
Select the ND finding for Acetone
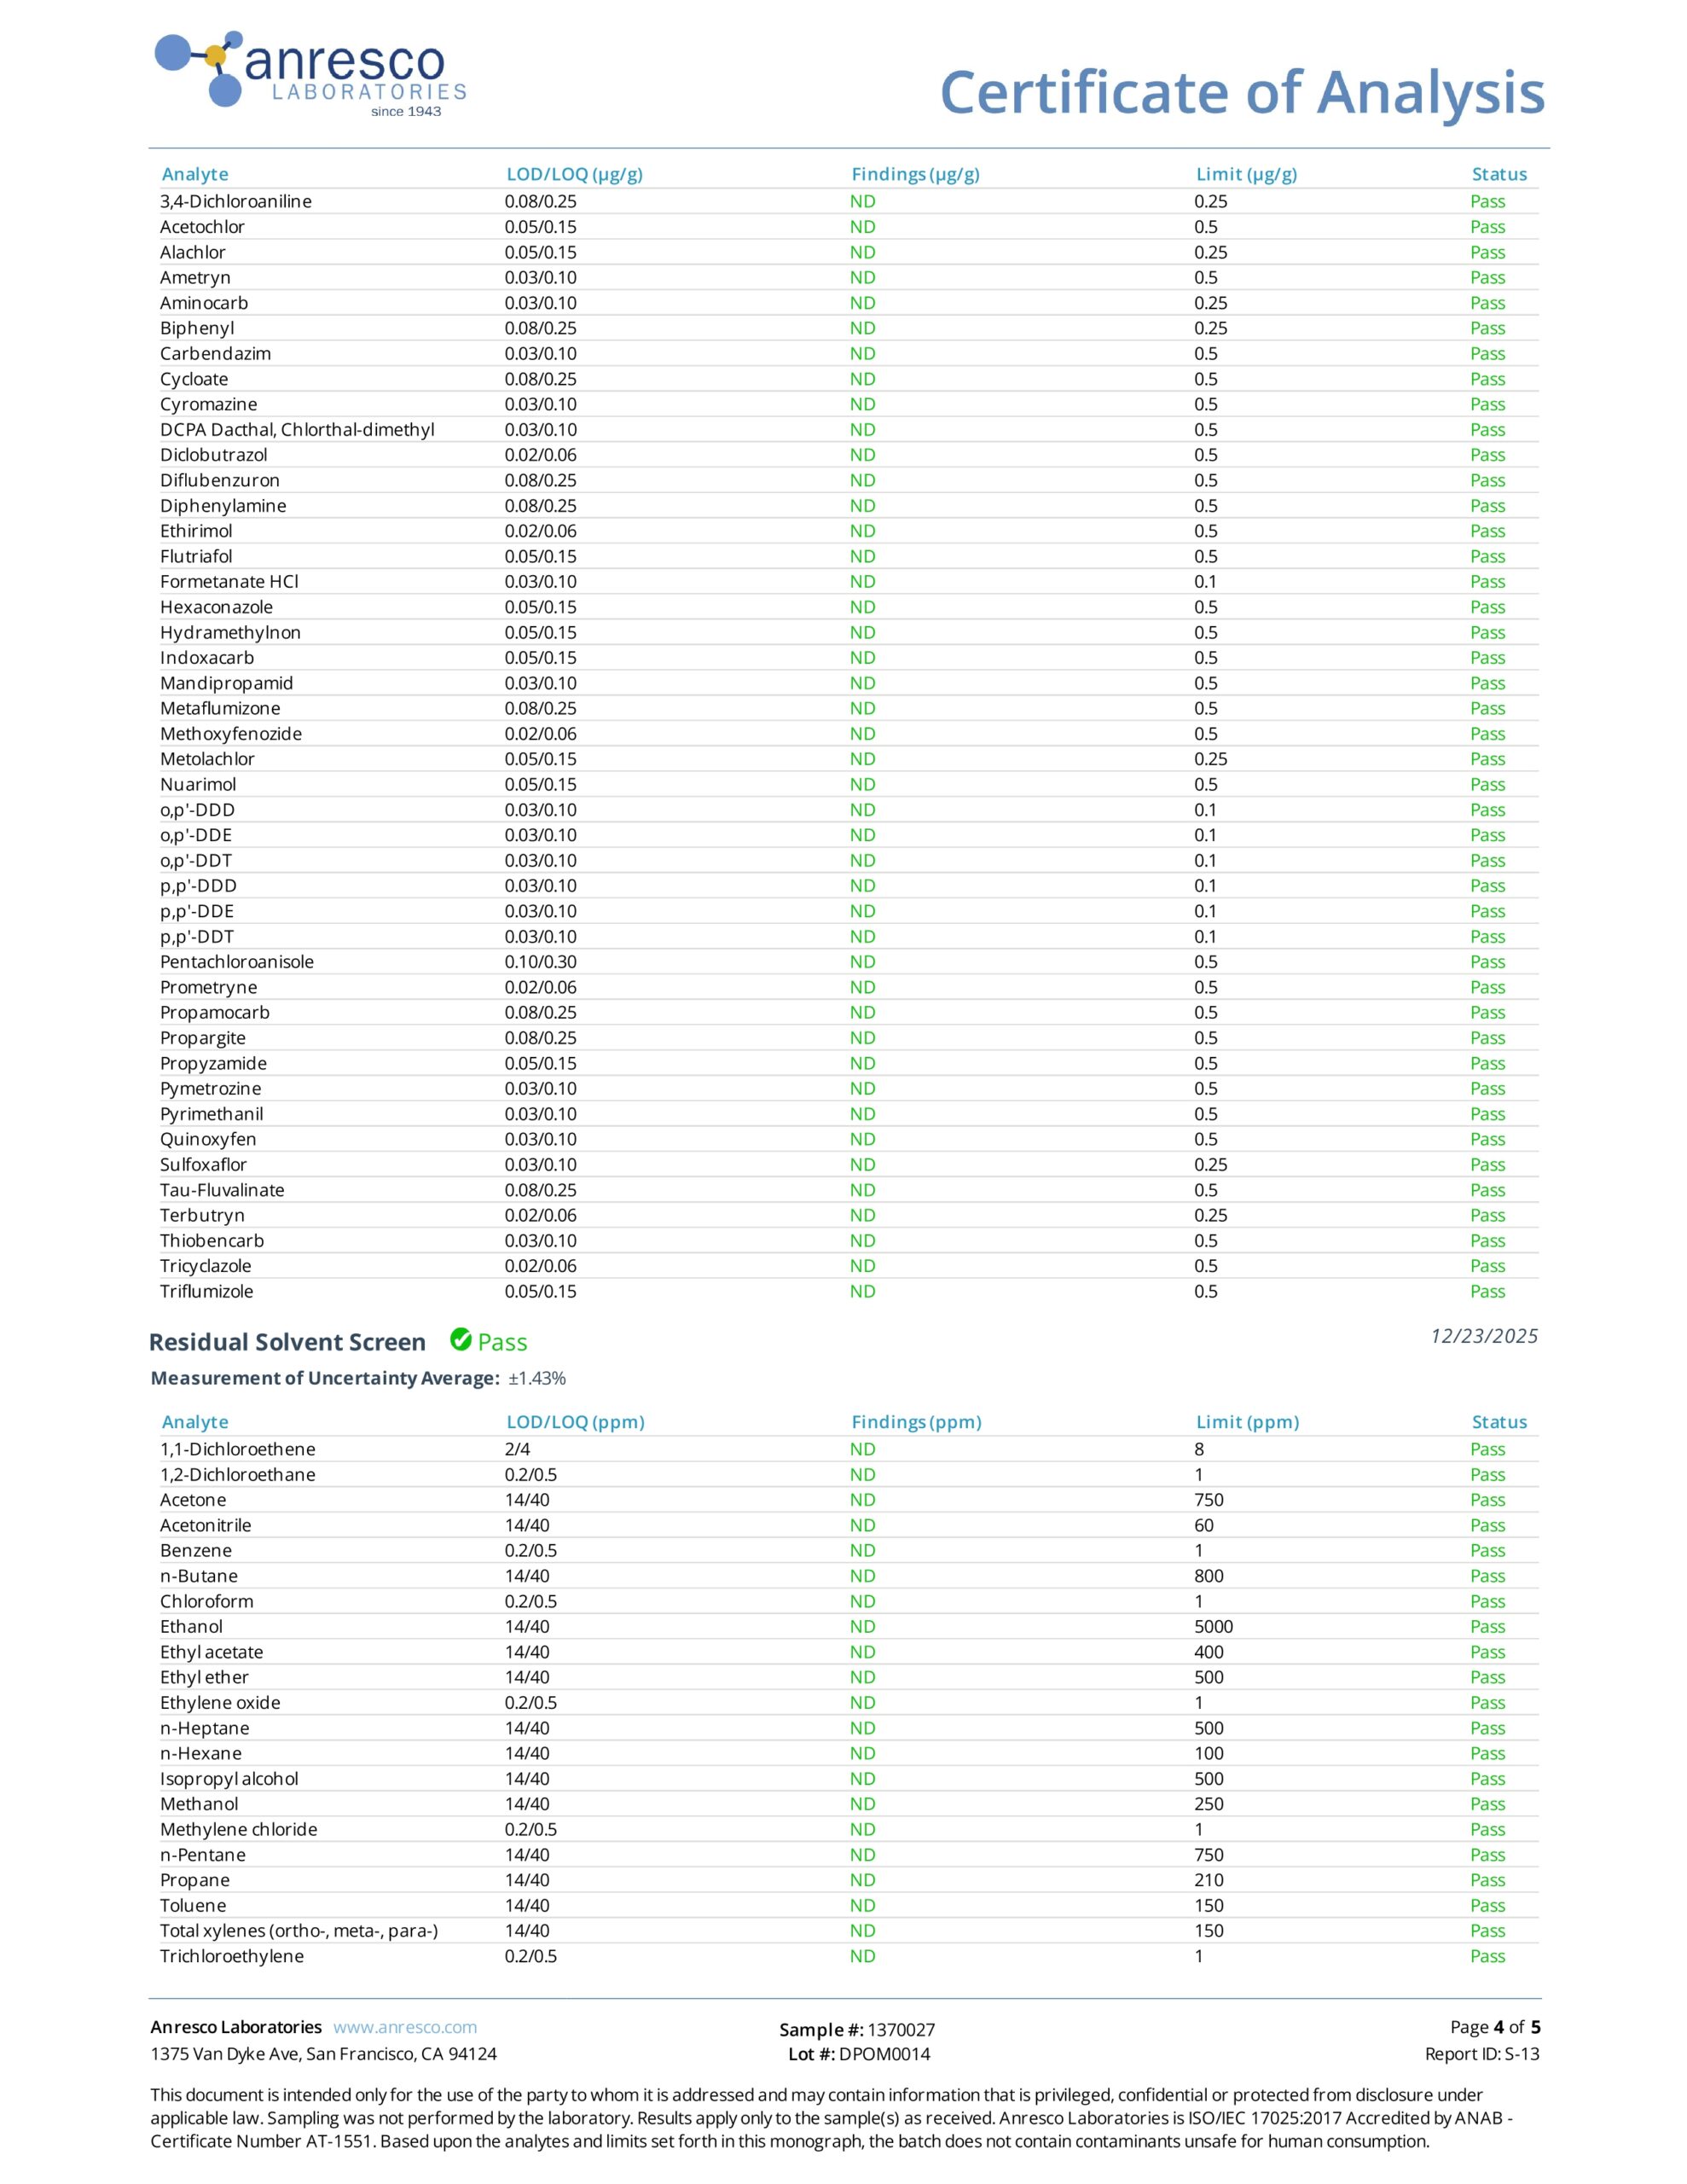tap(862, 1500)
